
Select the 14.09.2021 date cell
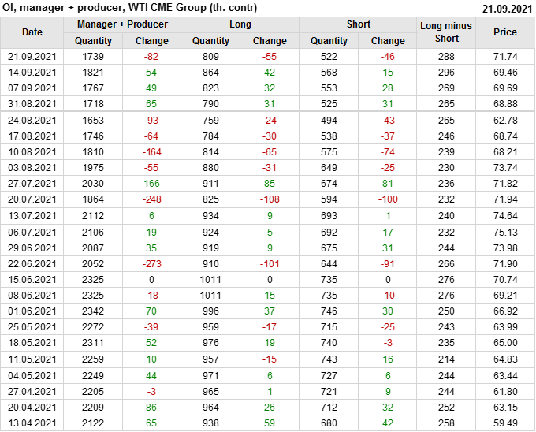click(x=32, y=71)
